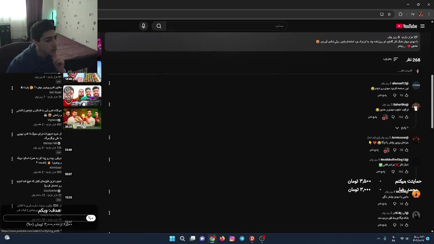Open options menu for @Bahartikx comment

[109, 104]
